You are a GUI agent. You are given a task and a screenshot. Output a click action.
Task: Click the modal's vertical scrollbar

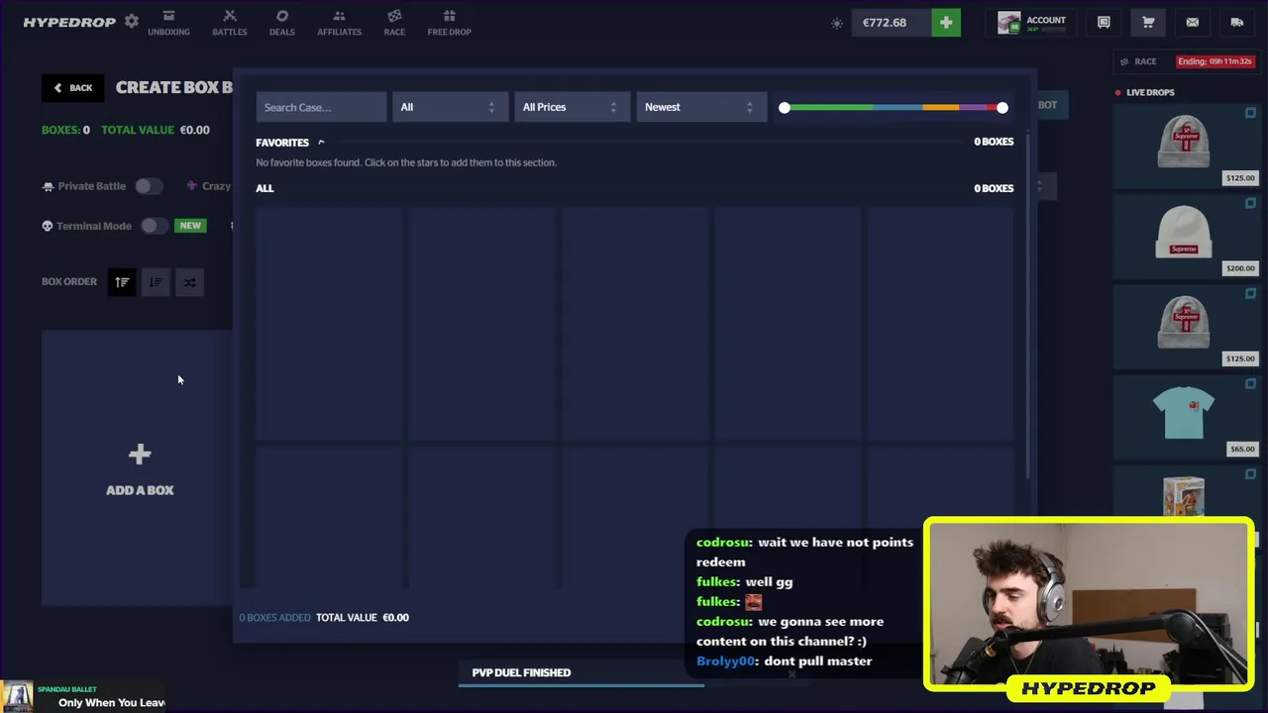(x=1029, y=306)
